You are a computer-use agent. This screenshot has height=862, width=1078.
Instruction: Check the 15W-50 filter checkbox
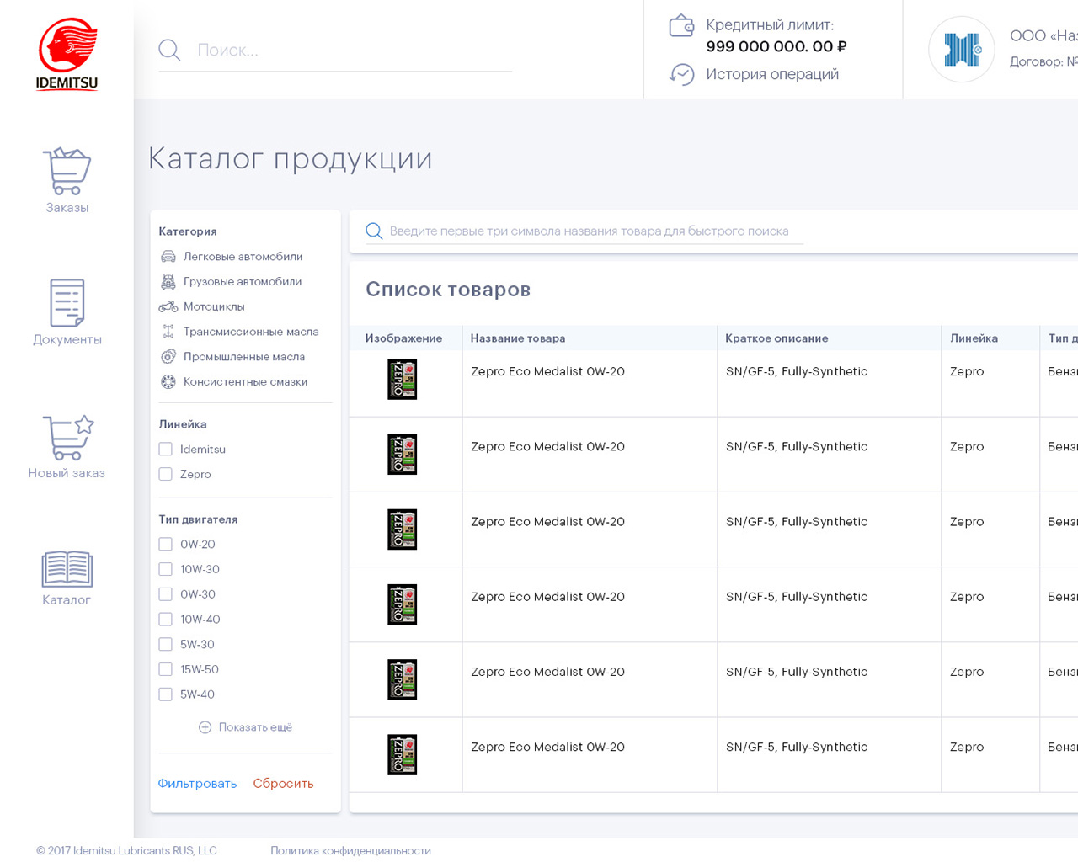(165, 670)
